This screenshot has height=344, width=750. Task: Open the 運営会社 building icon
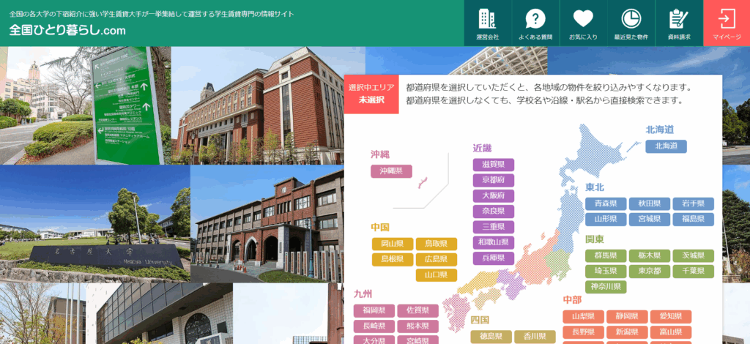click(x=487, y=23)
